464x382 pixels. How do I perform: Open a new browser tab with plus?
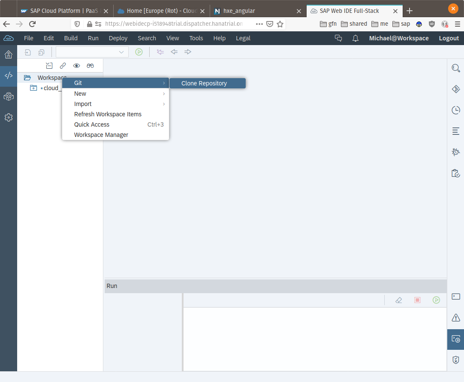410,11
